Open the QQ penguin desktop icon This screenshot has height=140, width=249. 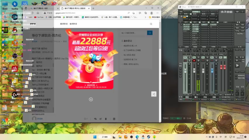point(15,30)
